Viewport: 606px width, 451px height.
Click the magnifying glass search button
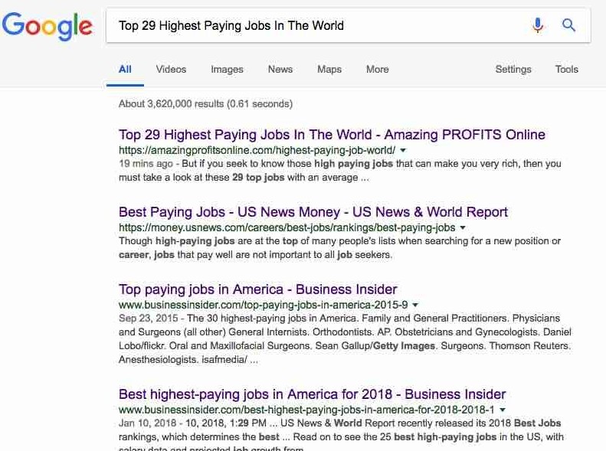click(568, 25)
